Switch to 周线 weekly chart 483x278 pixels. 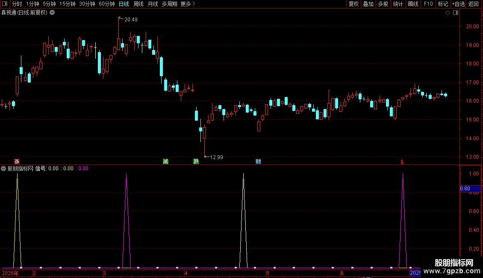point(138,4)
